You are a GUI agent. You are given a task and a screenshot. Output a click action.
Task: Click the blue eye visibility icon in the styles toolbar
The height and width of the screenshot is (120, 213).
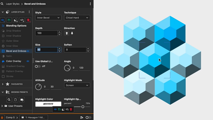pyautogui.click(x=3, y=20)
